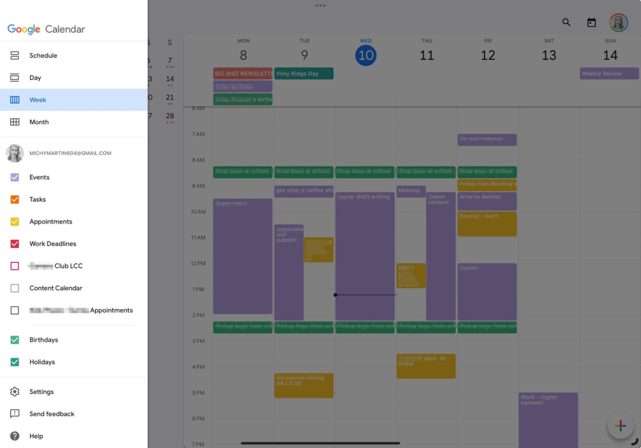The image size is (641, 448).
Task: Click the Week view grid icon
Action: coord(15,100)
